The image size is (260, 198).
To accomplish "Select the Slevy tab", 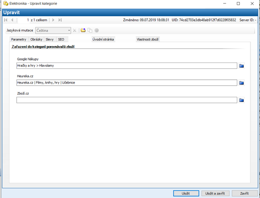I will point(50,39).
